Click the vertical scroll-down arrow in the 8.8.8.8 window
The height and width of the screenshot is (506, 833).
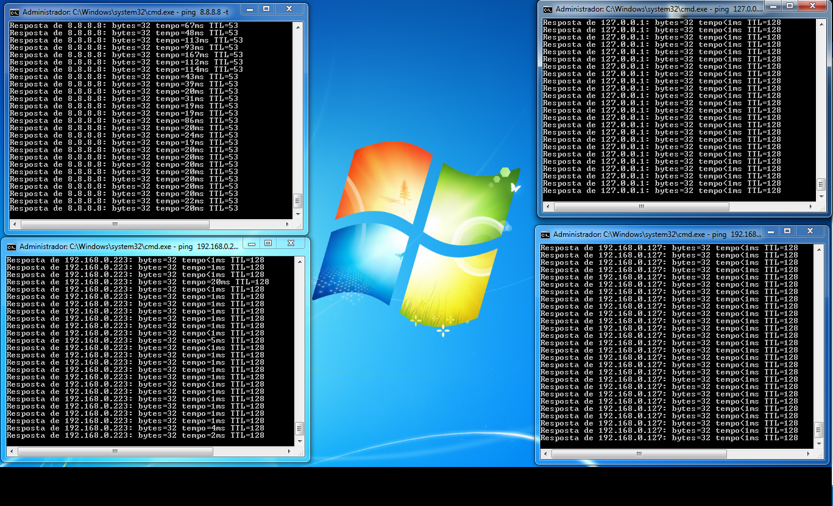[x=298, y=214]
